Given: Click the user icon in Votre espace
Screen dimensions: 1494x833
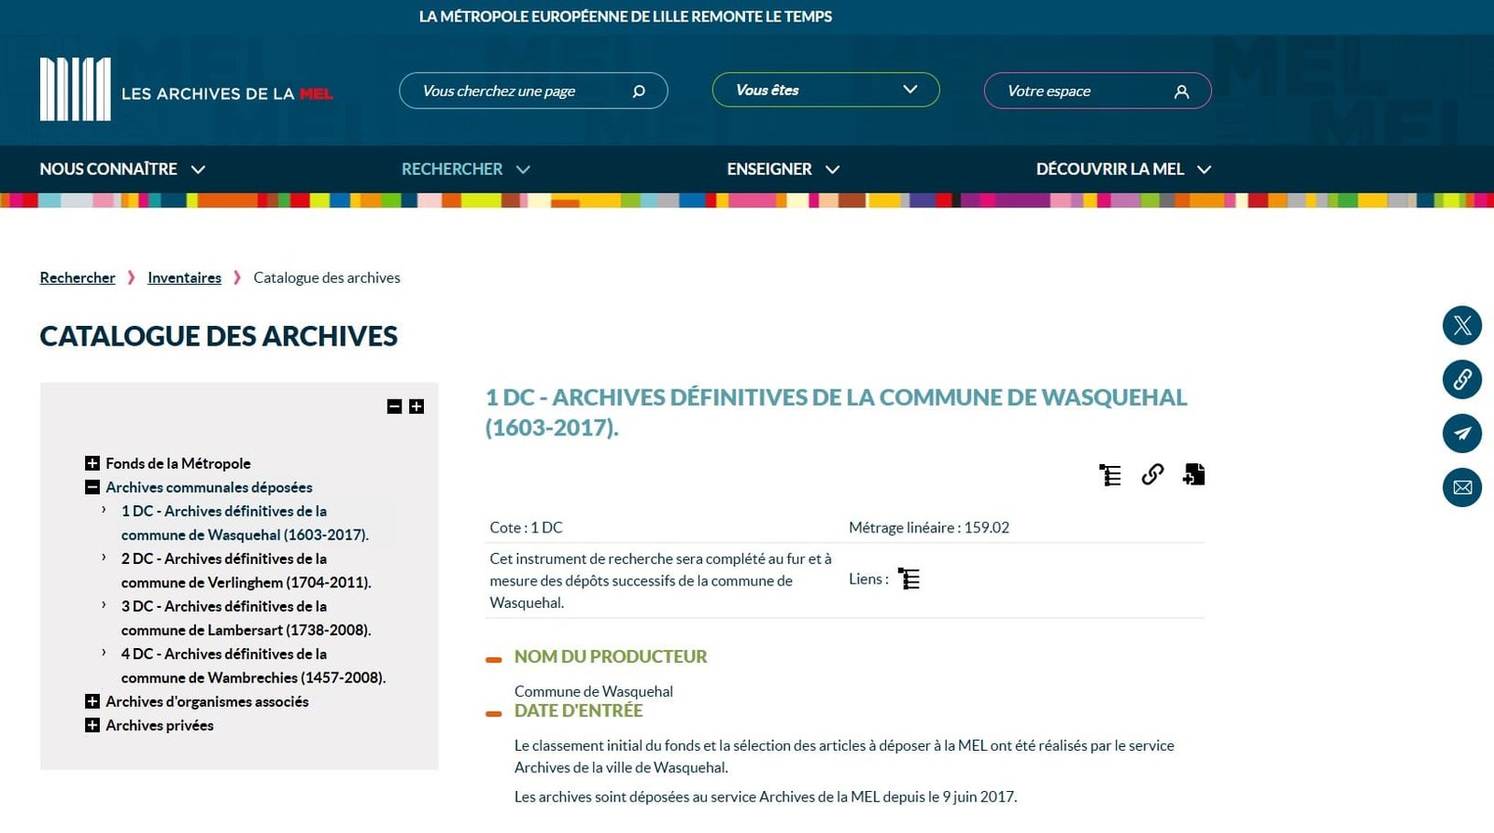Looking at the screenshot, I should click(1181, 92).
